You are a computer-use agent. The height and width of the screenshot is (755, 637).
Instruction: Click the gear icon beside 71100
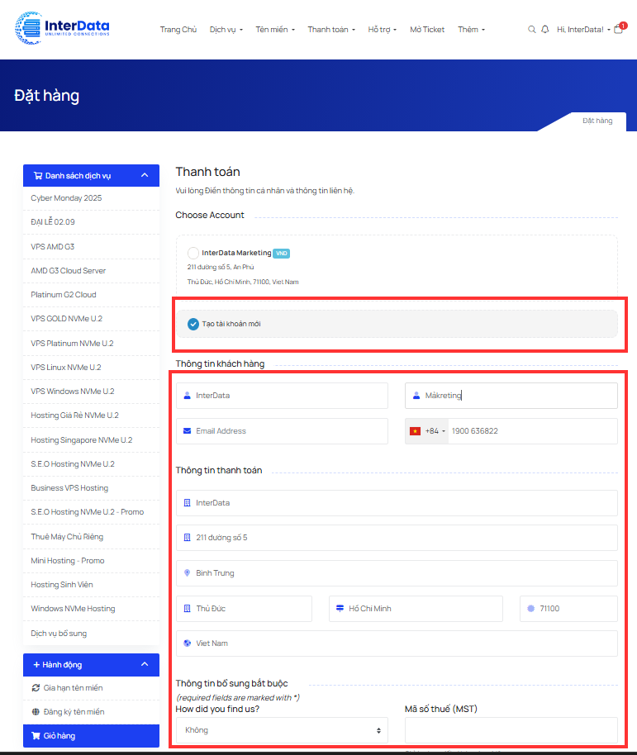(x=530, y=609)
